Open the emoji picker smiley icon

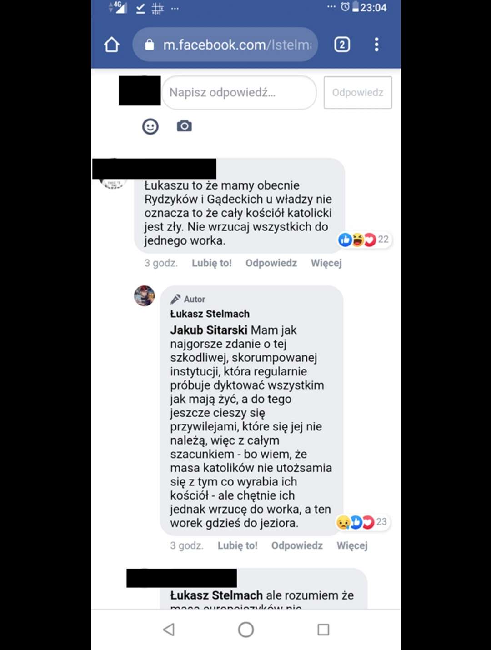click(150, 126)
